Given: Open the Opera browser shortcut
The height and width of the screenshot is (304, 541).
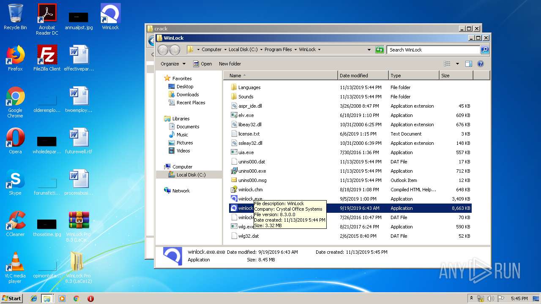Looking at the screenshot, I should point(15,141).
